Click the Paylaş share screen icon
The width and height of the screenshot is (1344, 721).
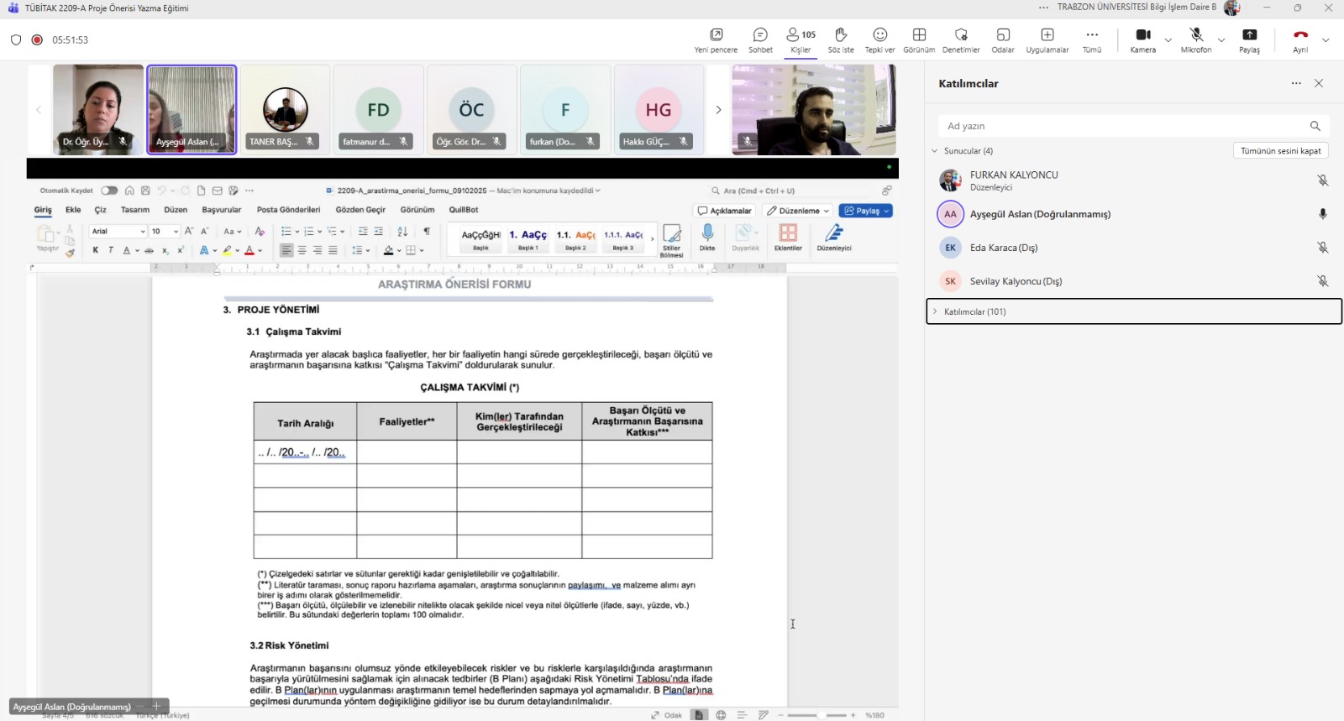tap(1249, 39)
